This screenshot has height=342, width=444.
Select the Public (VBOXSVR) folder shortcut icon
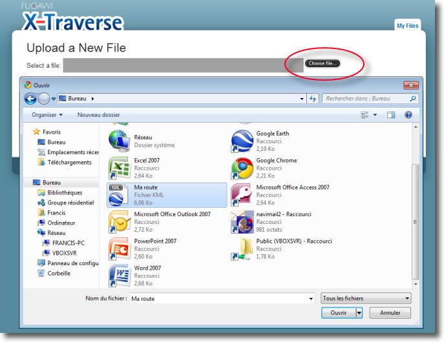point(242,248)
